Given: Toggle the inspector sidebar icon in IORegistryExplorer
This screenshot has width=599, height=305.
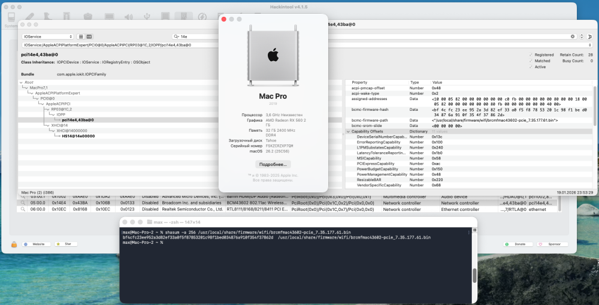Looking at the screenshot, I should pyautogui.click(x=589, y=37).
